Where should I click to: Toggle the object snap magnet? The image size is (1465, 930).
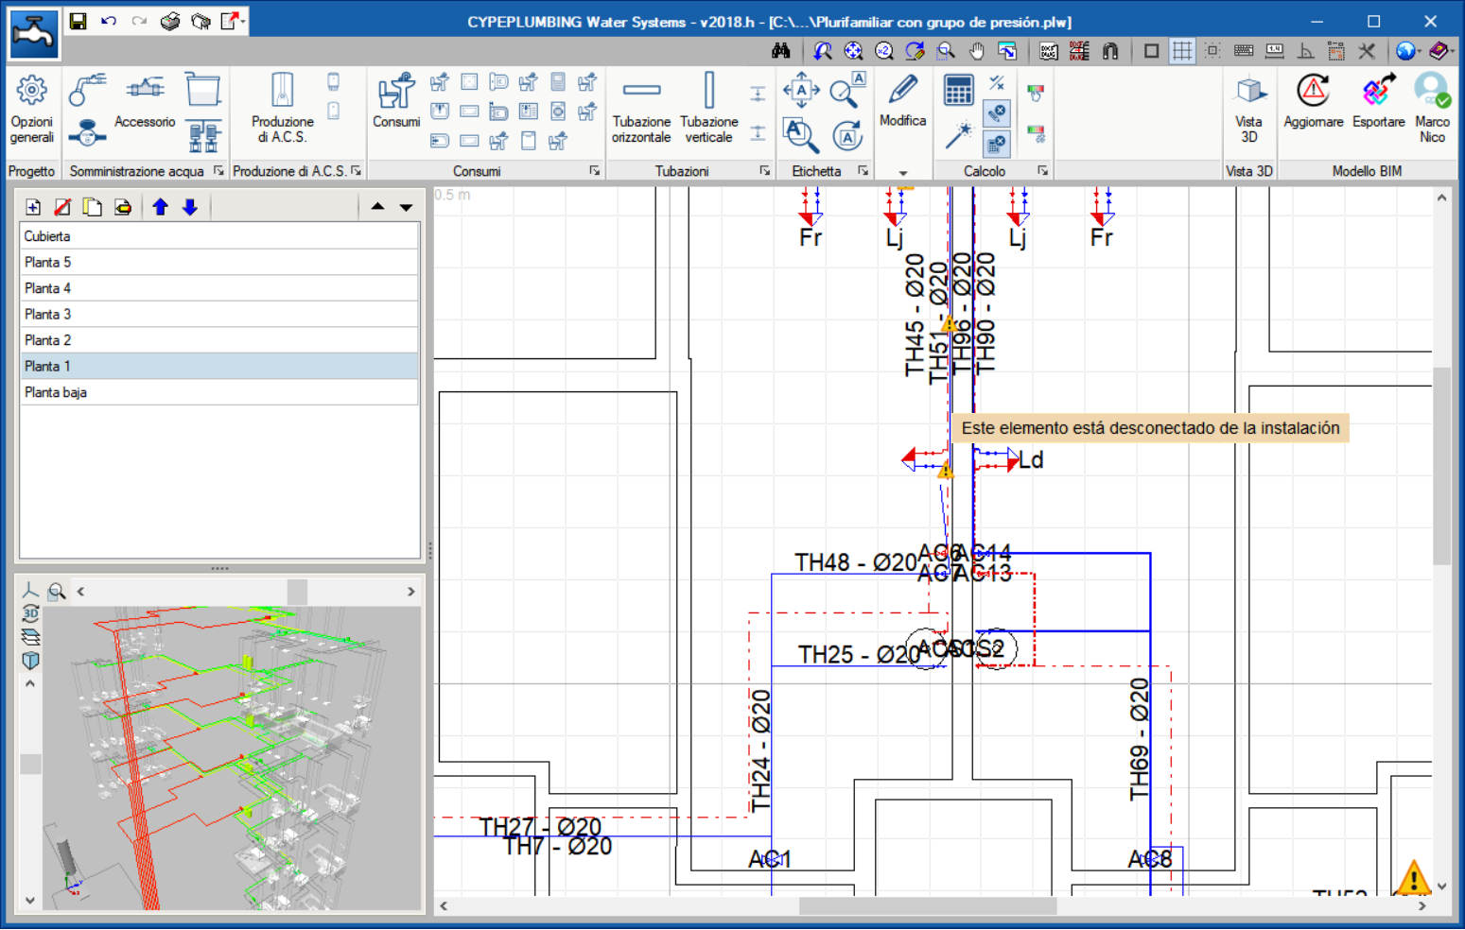click(x=1110, y=51)
